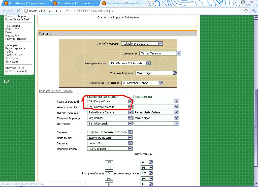Open Перебор Фолов Пусть Играет dropdown

click(110, 149)
